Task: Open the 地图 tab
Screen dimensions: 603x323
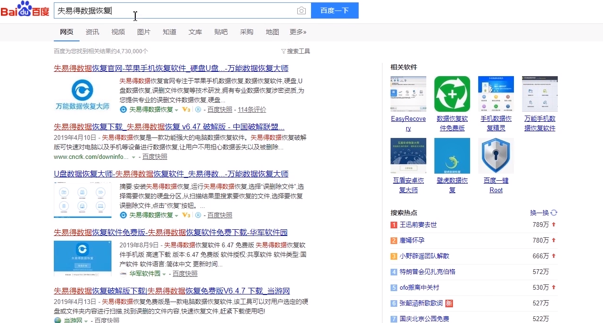Action: pyautogui.click(x=272, y=32)
